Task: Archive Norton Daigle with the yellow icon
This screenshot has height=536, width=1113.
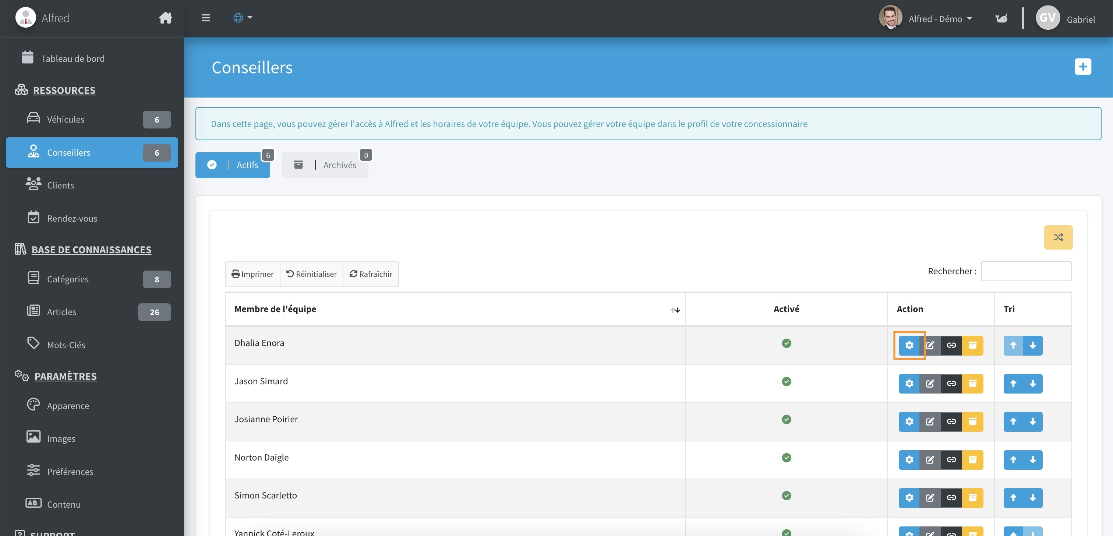Action: pos(972,459)
